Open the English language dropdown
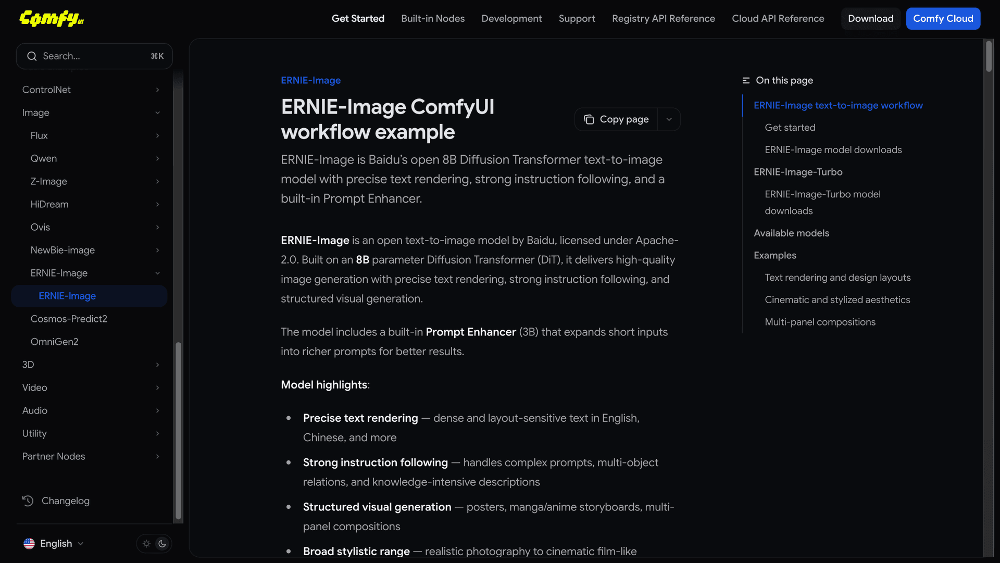 click(56, 543)
